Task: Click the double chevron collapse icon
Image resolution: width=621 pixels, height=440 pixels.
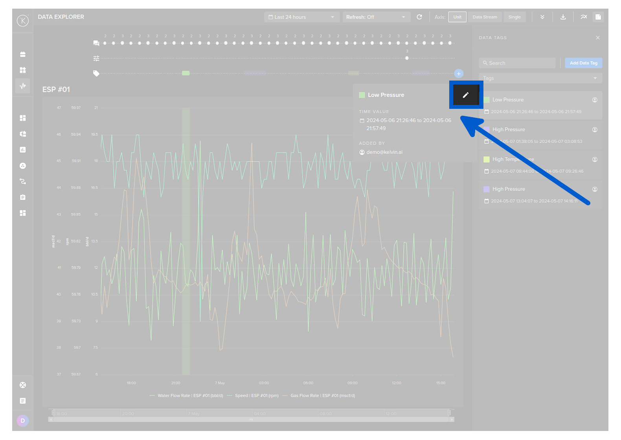Action: tap(542, 17)
